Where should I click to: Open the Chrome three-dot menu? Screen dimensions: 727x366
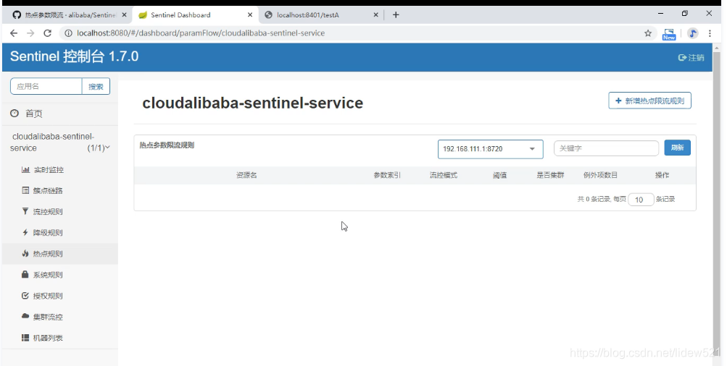[710, 33]
